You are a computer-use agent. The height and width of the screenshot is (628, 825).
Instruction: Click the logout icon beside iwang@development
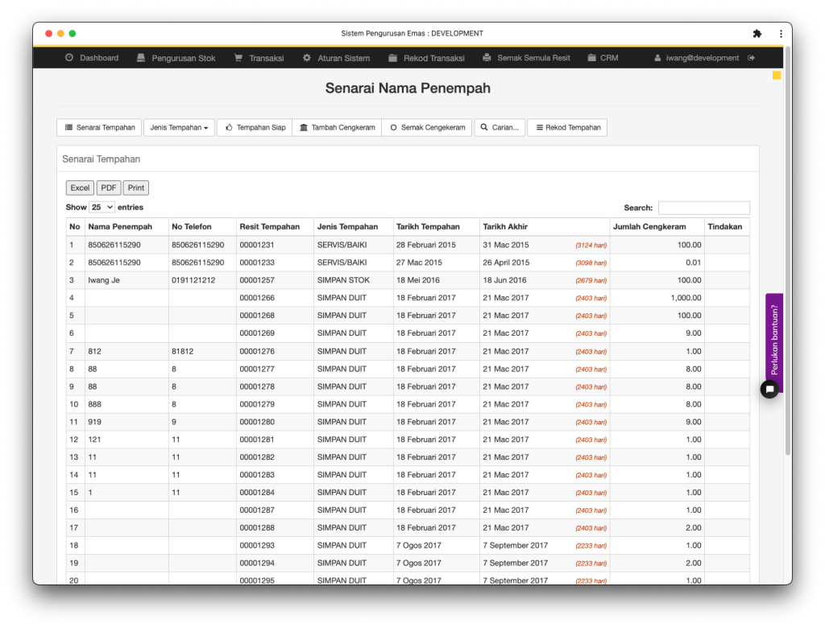(752, 58)
